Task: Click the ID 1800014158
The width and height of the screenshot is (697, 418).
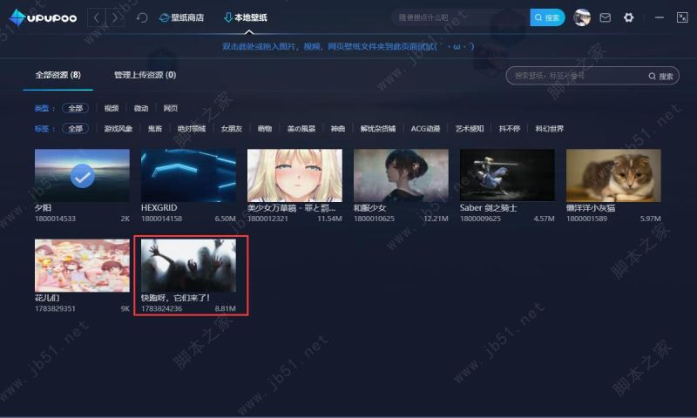Action: coord(161,219)
